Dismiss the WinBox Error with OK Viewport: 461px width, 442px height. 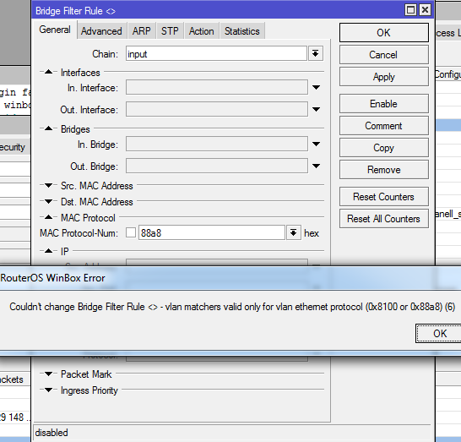click(x=439, y=334)
